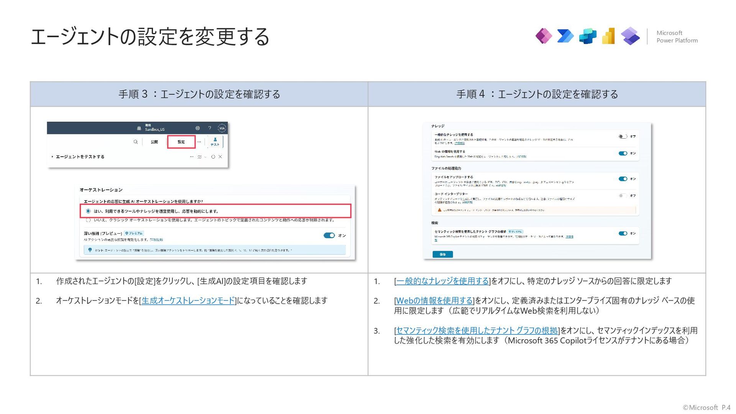Click the help question mark icon

210,128
